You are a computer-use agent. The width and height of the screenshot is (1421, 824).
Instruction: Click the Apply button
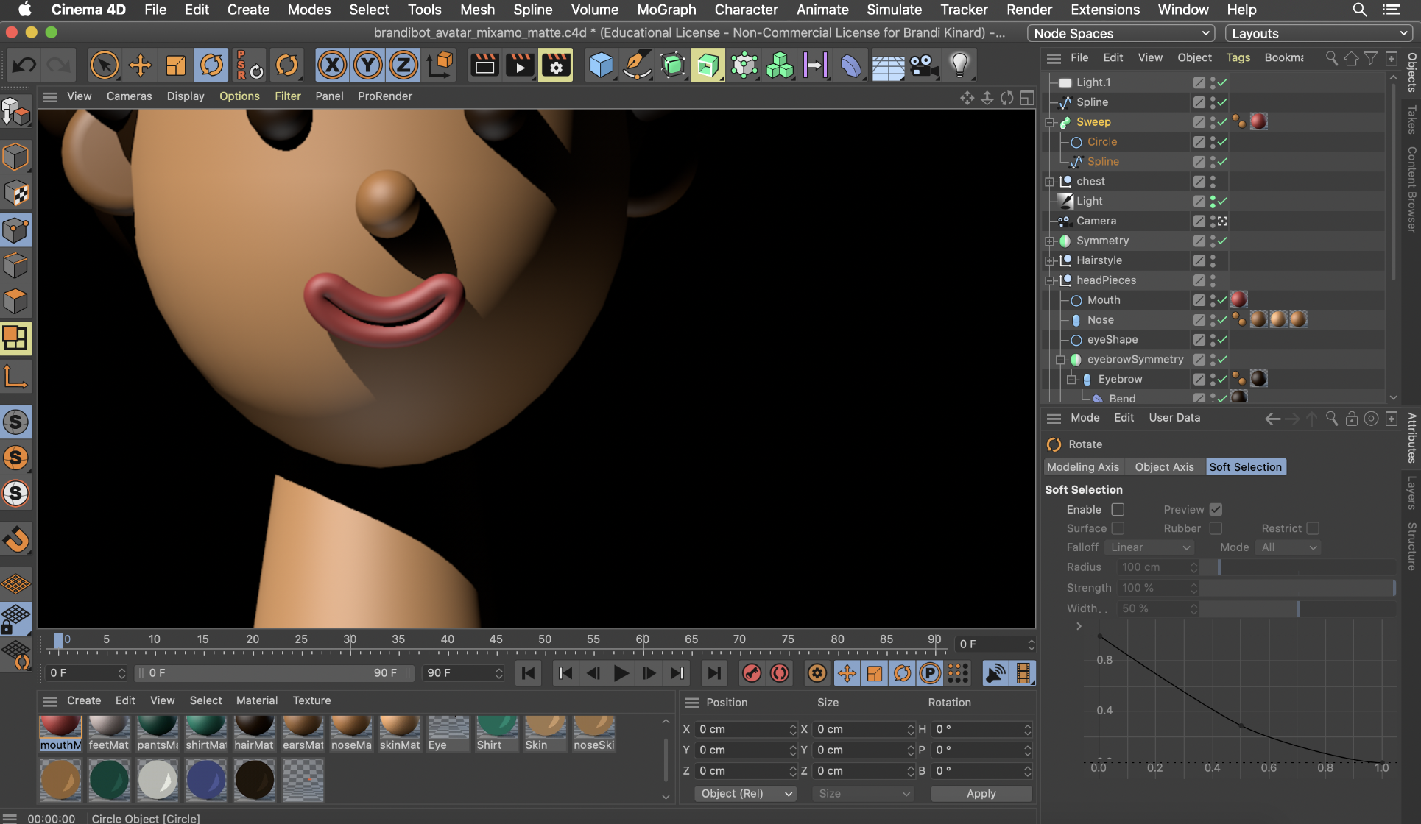981,793
